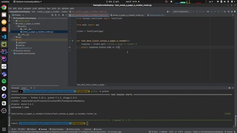Collapse contas_a_pagar_e_receber folder

(14, 24)
